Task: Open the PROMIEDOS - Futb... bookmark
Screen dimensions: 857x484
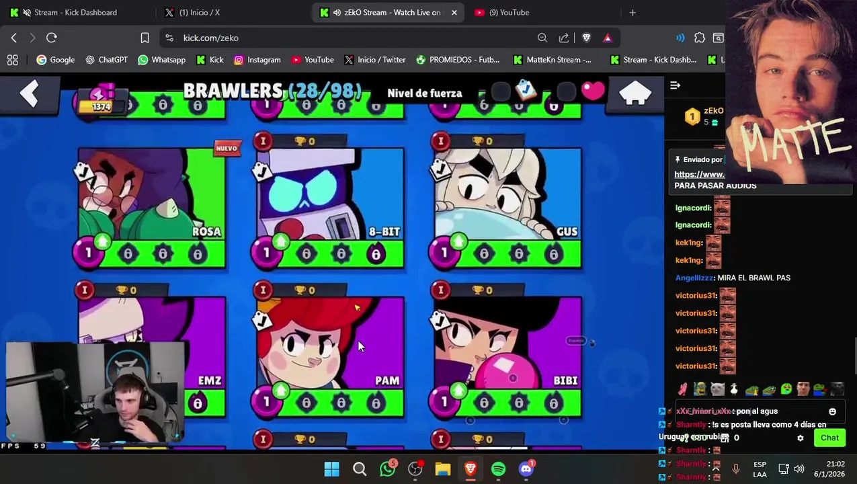Action: [x=458, y=60]
